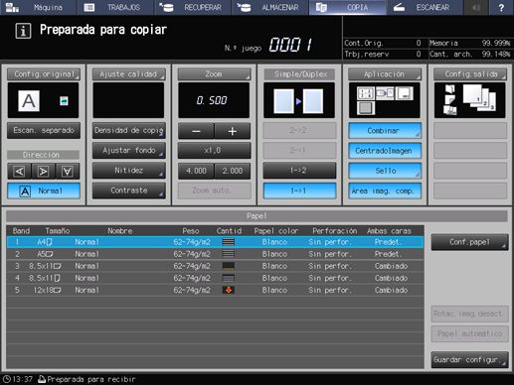This screenshot has height=385, width=514.
Task: Click the clock icon in status bar
Action: tap(7, 379)
